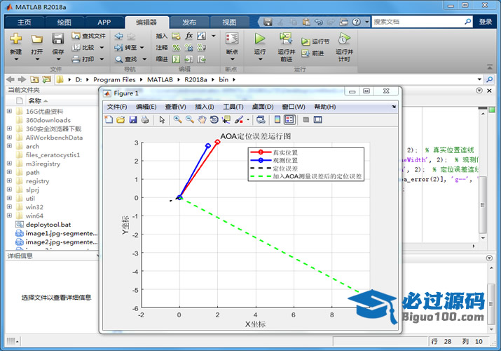
Task: Open Figure 1 文件(F) menu
Action: pyautogui.click(x=116, y=107)
